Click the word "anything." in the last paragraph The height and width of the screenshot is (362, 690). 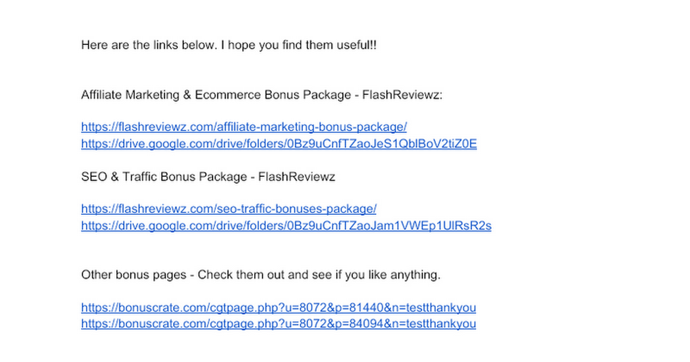coord(416,275)
